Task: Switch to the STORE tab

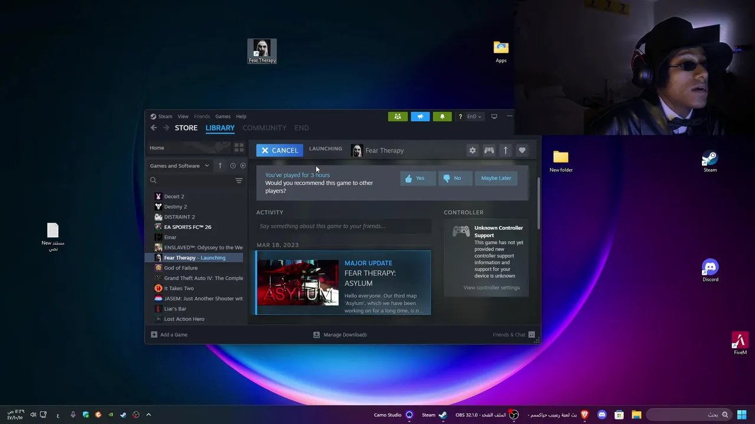Action: click(186, 128)
